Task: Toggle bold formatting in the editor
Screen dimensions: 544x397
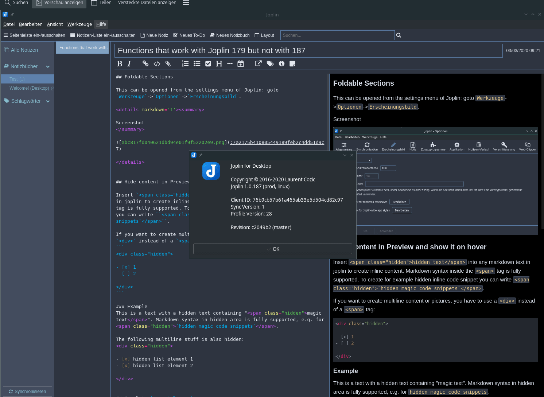Action: click(x=120, y=63)
